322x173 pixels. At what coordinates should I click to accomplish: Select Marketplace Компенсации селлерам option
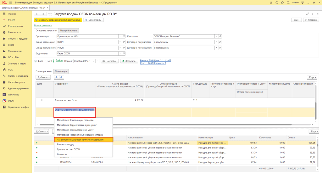point(83,120)
